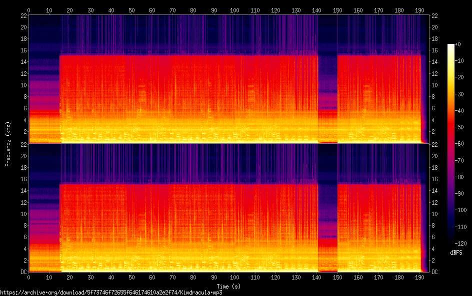Click the -60 label on the color scale

(x=459, y=144)
